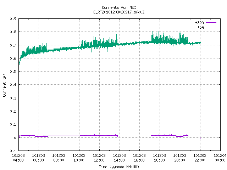Click x-axis tick label 101203 12:00
Image resolution: width=227 pixels, height=170 pixels.
pos(99,158)
